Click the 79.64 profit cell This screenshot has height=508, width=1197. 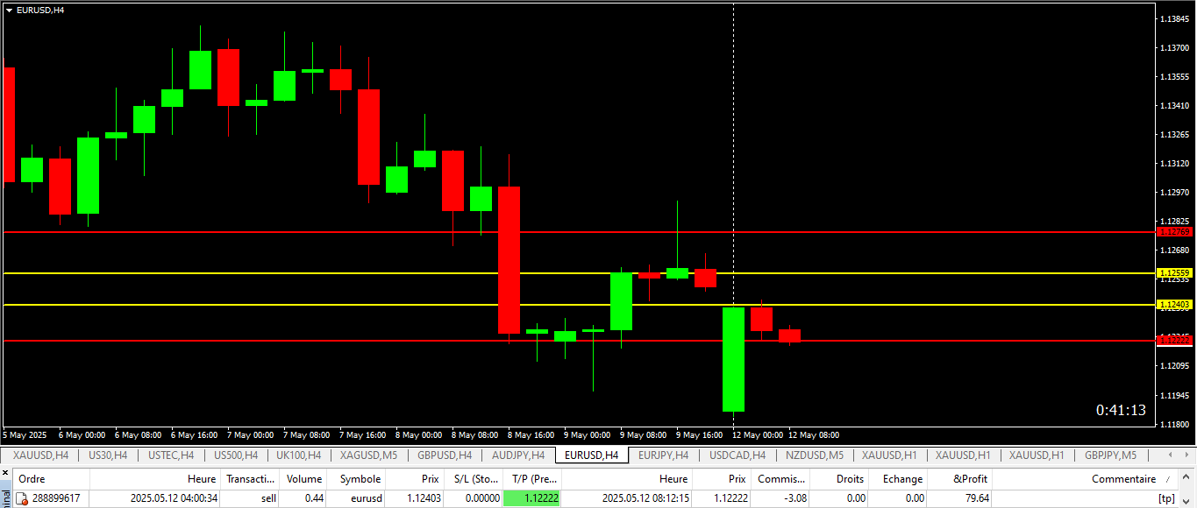click(x=976, y=498)
